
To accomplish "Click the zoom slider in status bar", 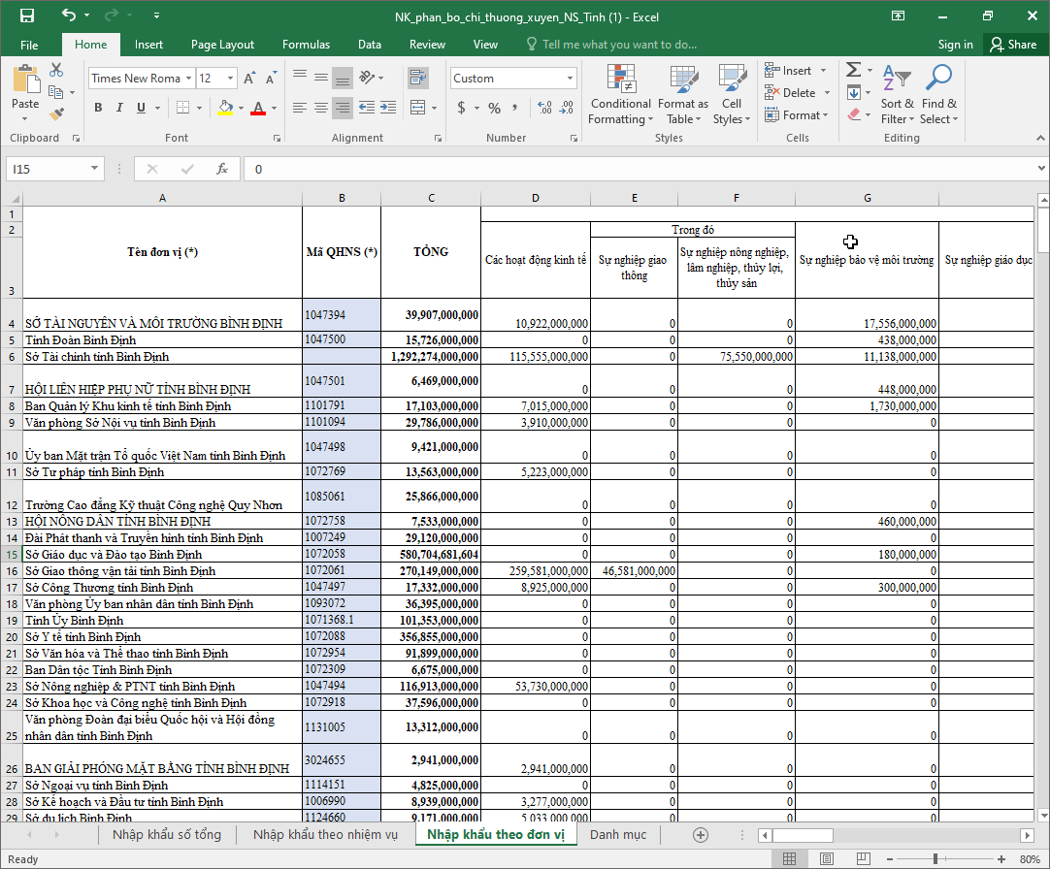I will 935,859.
